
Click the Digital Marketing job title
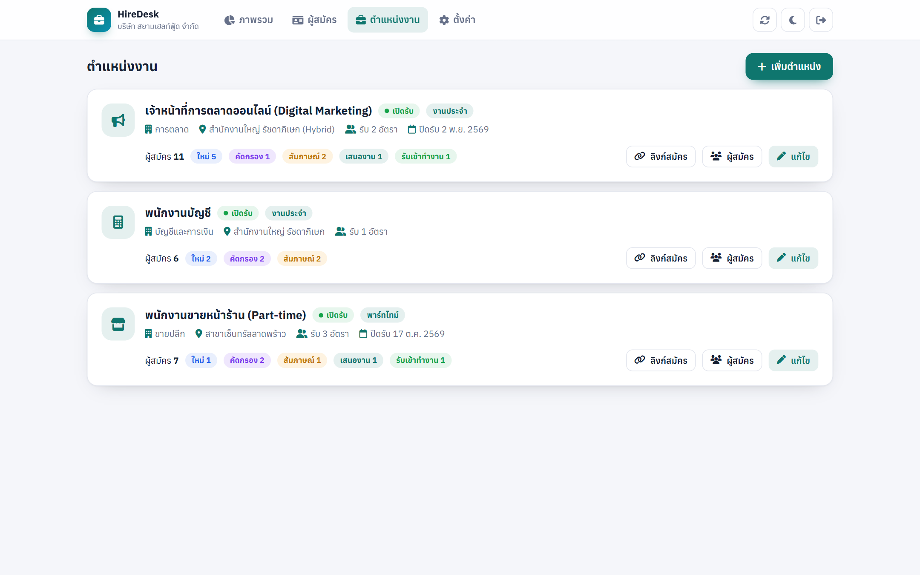pyautogui.click(x=259, y=111)
